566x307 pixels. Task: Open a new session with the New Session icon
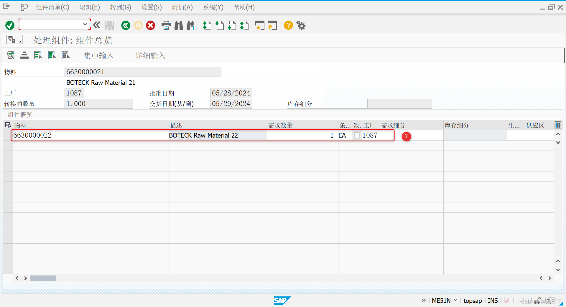pos(260,25)
